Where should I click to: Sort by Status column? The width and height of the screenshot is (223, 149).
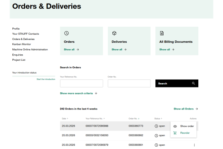(158, 119)
